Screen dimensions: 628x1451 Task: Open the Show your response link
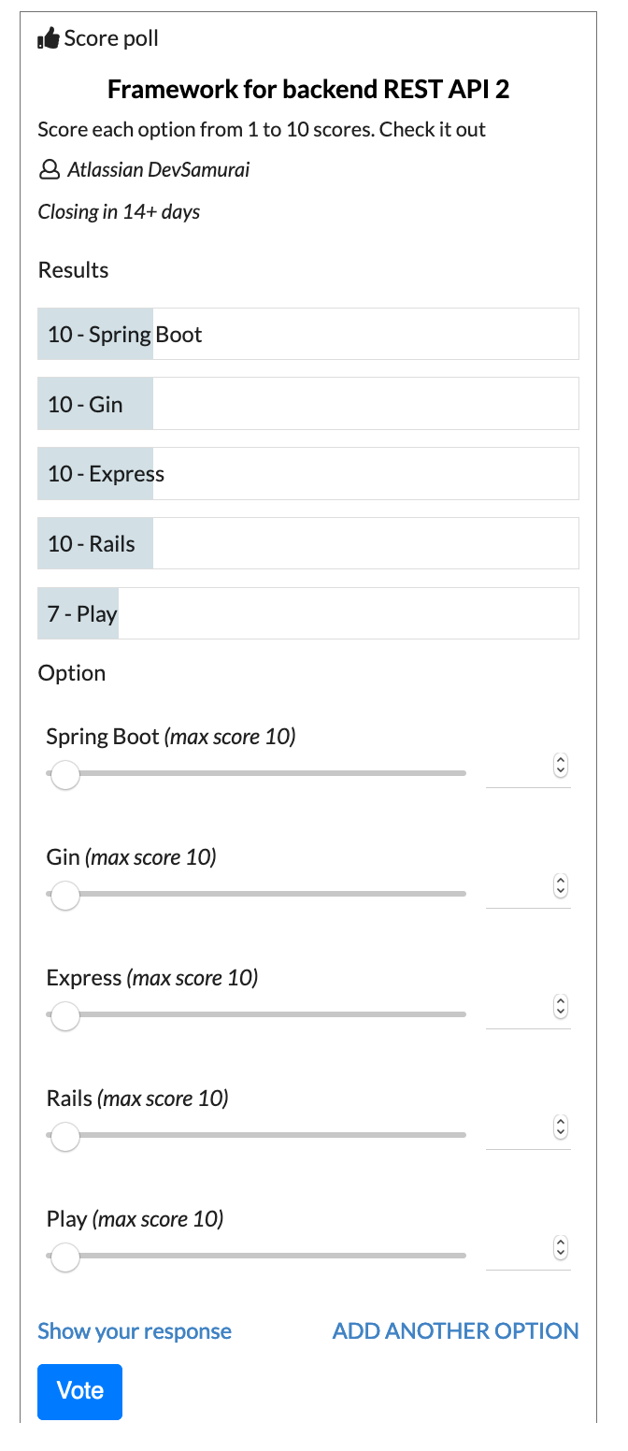135,1331
